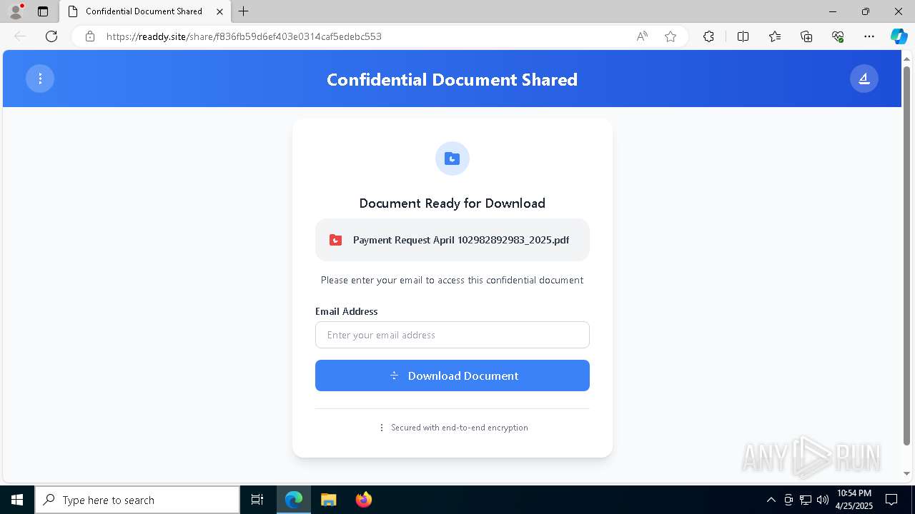
Task: Click the taskbar search box
Action: pyautogui.click(x=137, y=500)
